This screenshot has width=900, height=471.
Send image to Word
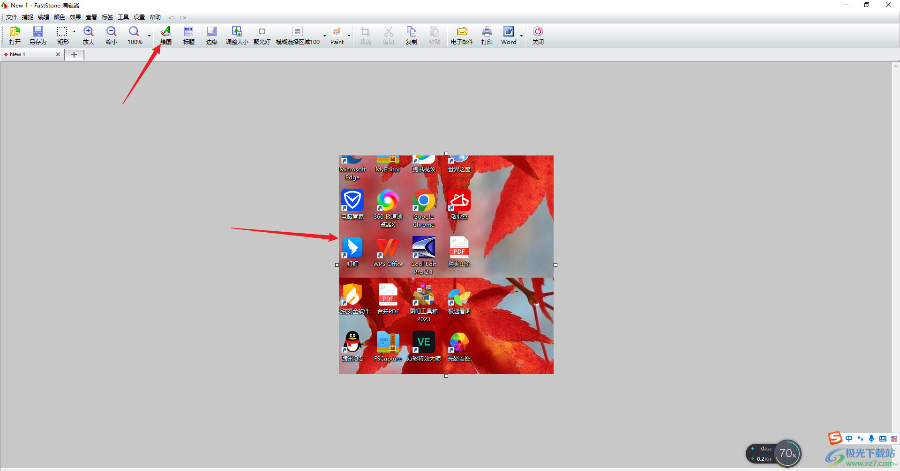coord(509,36)
